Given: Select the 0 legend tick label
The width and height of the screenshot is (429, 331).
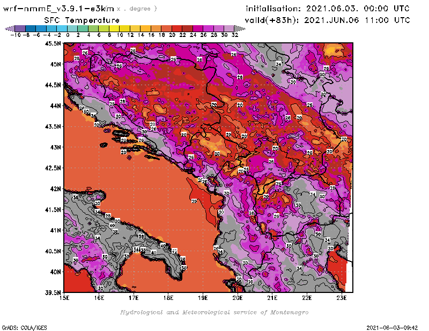Looking at the screenshot, I should (x=68, y=35).
